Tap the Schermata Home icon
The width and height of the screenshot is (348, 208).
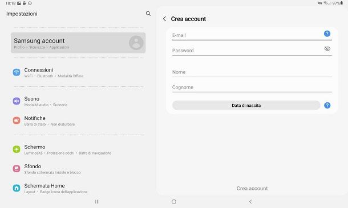click(x=17, y=188)
